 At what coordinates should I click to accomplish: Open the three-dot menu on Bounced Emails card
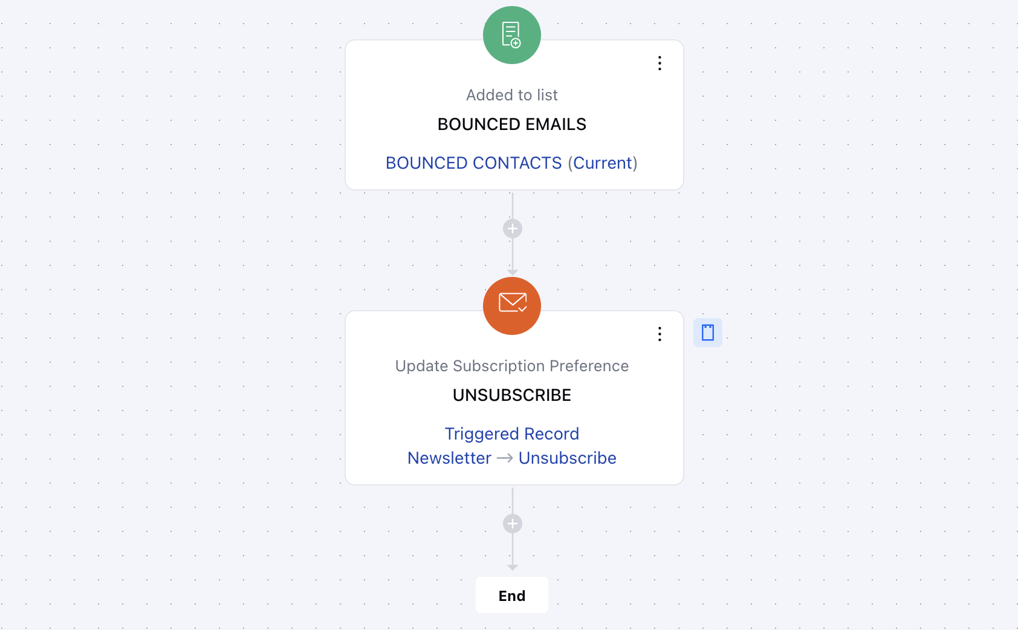(660, 63)
